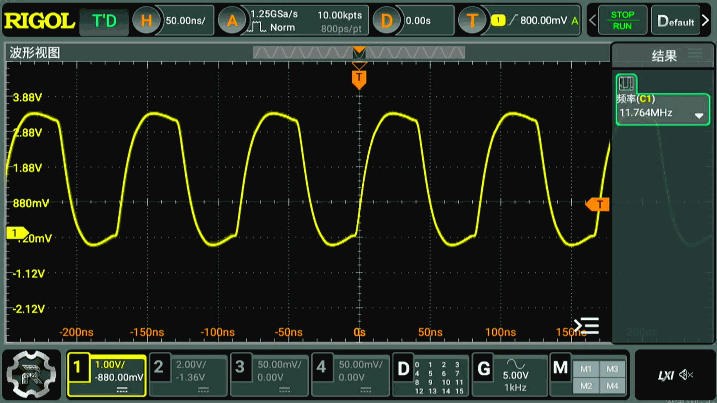
Task: Tap the 880mV vertical scale label
Action: [31, 203]
